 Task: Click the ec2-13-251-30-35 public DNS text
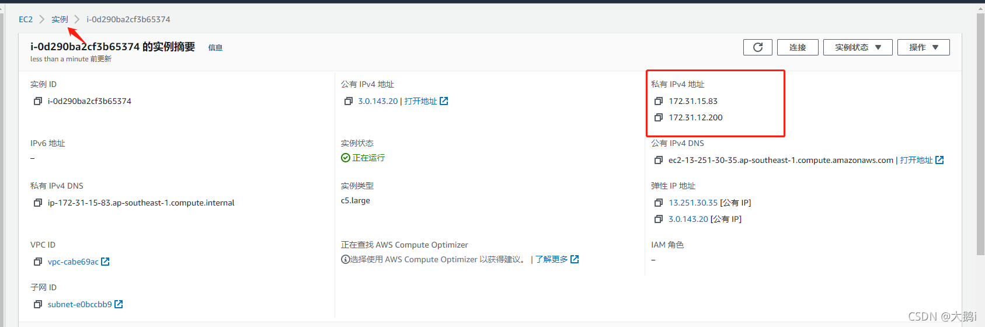tap(781, 160)
